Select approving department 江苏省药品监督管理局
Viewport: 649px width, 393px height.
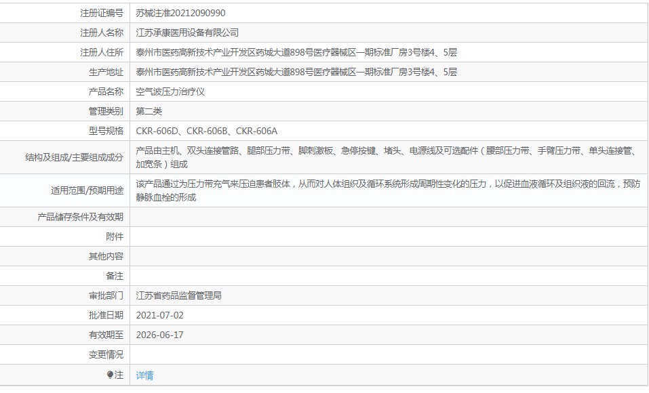pyautogui.click(x=178, y=296)
